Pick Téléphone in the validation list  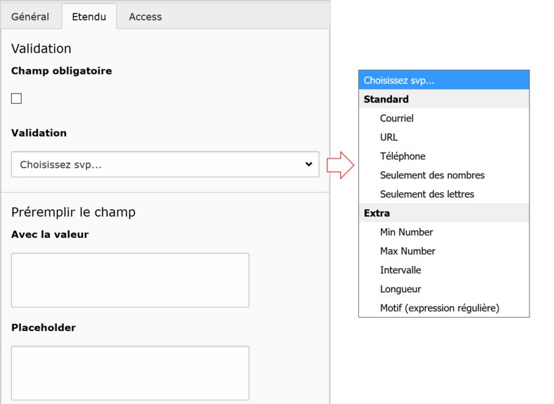point(403,156)
